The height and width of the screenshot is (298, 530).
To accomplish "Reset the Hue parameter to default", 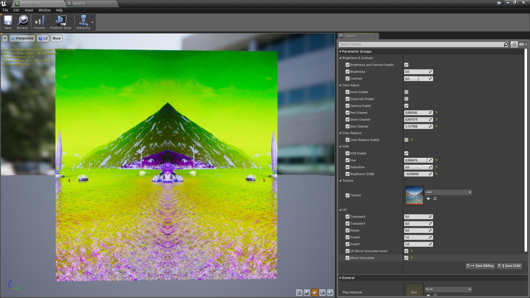I will (x=436, y=160).
